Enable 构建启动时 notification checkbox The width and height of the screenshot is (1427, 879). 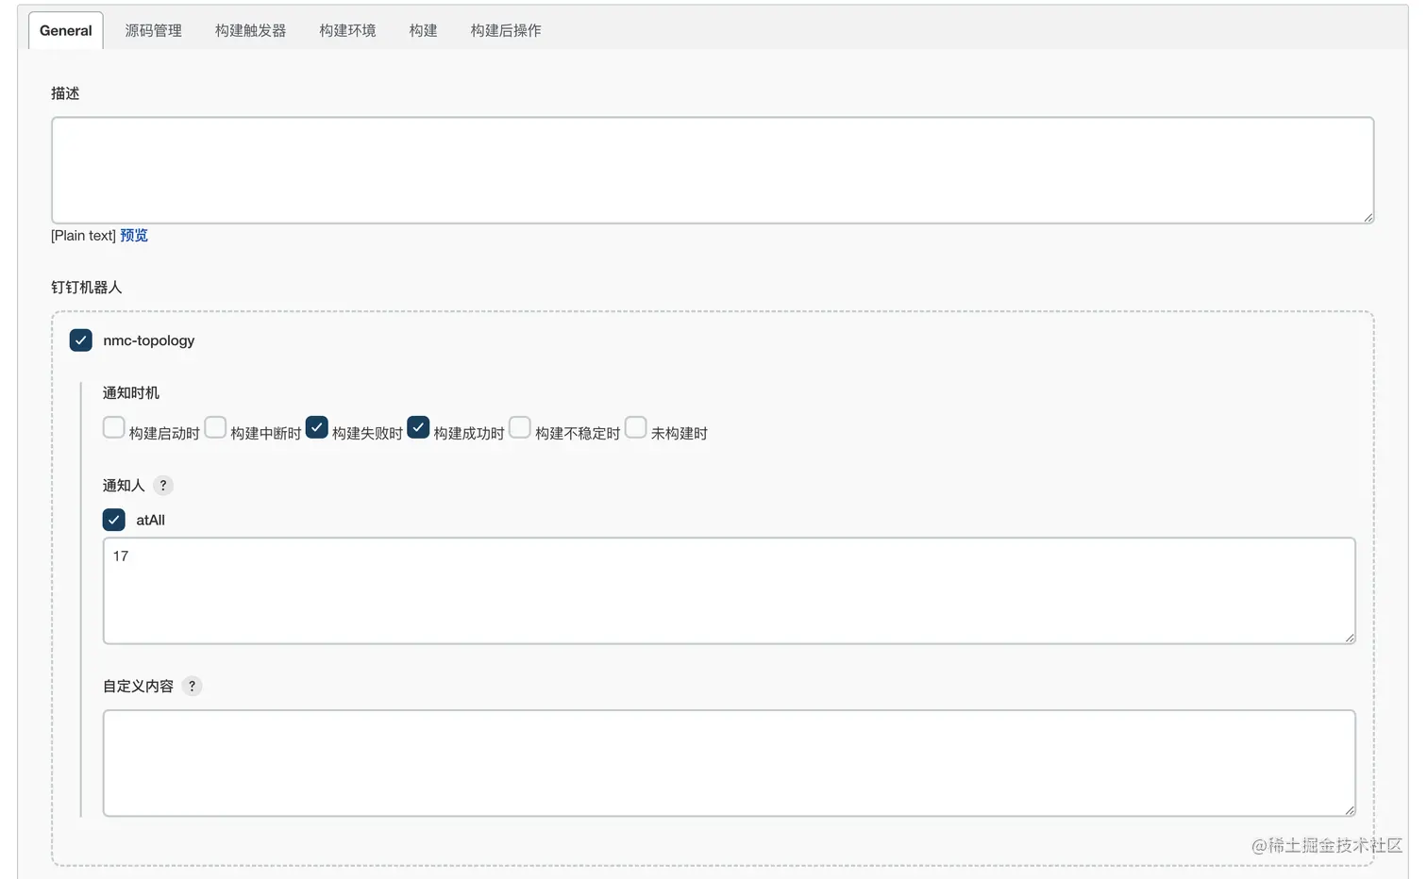pyautogui.click(x=114, y=427)
